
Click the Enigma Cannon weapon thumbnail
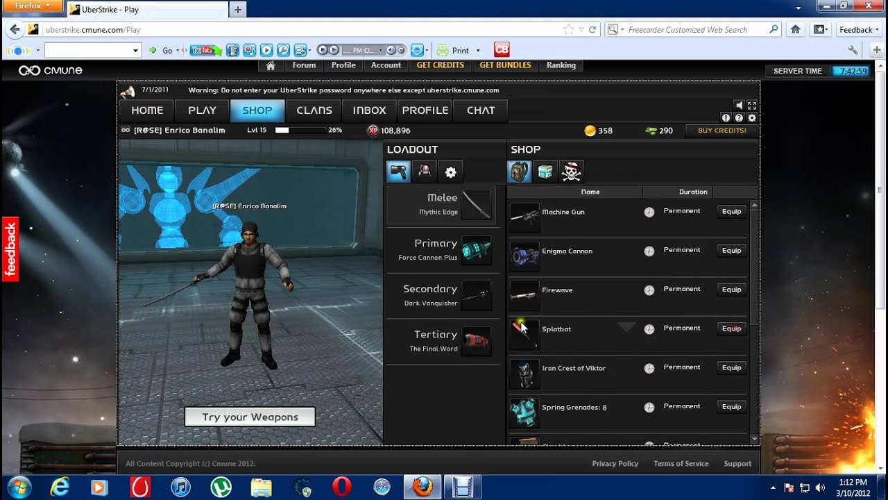pyautogui.click(x=524, y=256)
